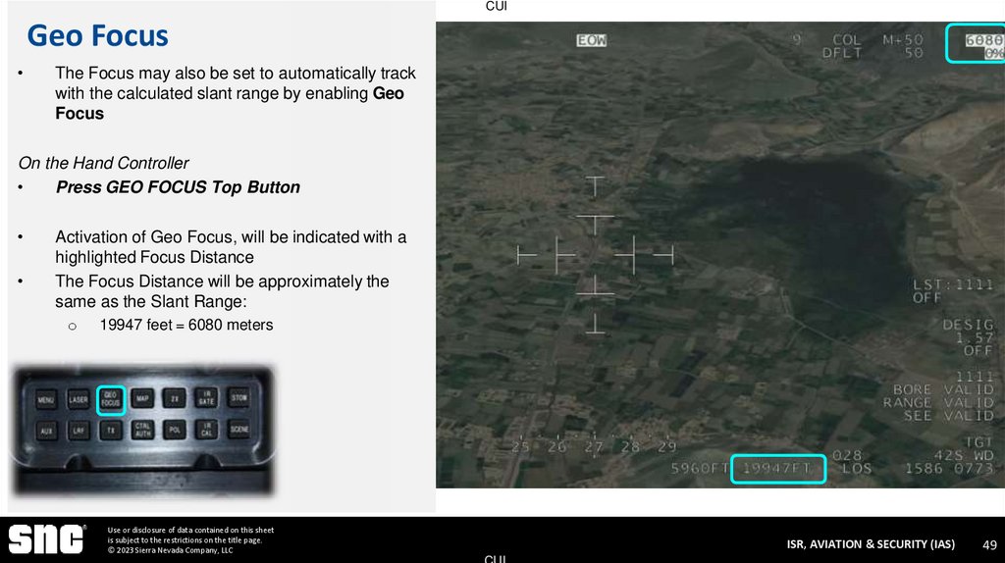Click the DFLT label in the video overlay
The width and height of the screenshot is (1005, 563).
pyautogui.click(x=842, y=53)
